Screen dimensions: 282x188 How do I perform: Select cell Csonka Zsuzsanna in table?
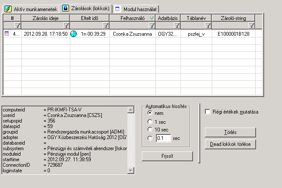pyautogui.click(x=132, y=34)
